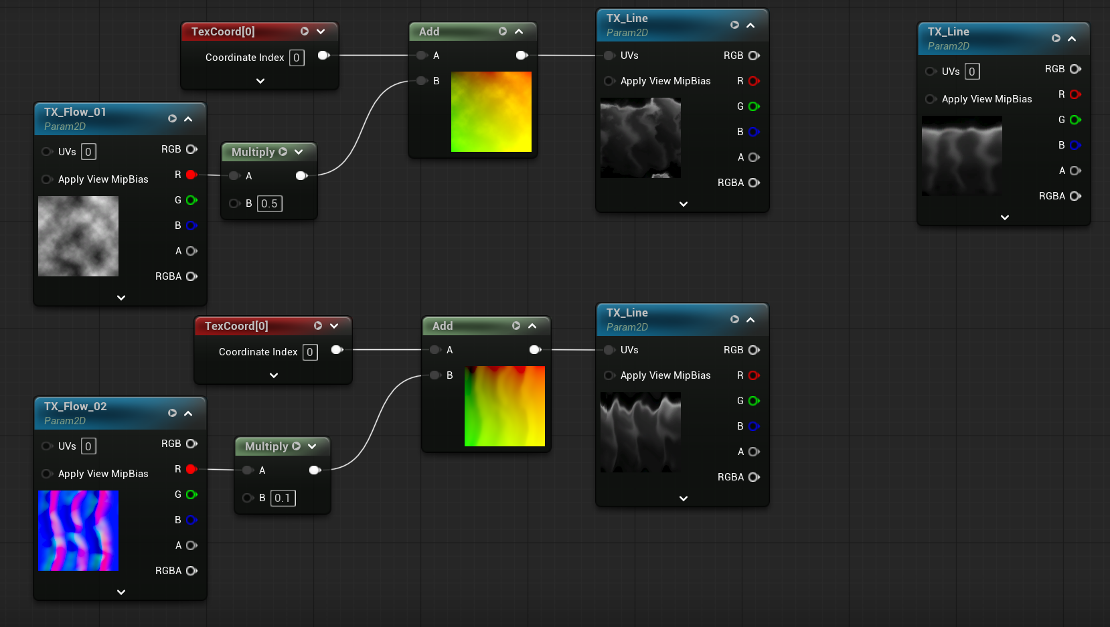1110x627 pixels.
Task: Click Coordinate Index field on upper TexCoord[0]
Action: 297,58
